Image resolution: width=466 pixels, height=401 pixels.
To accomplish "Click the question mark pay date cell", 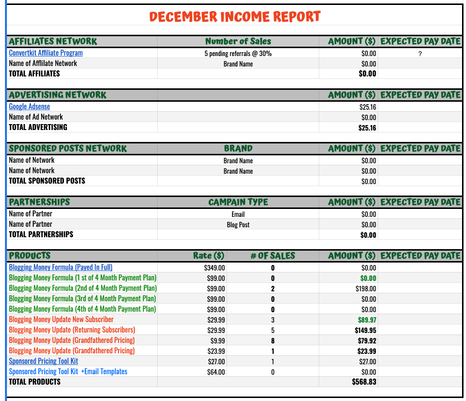I will tap(420, 54).
